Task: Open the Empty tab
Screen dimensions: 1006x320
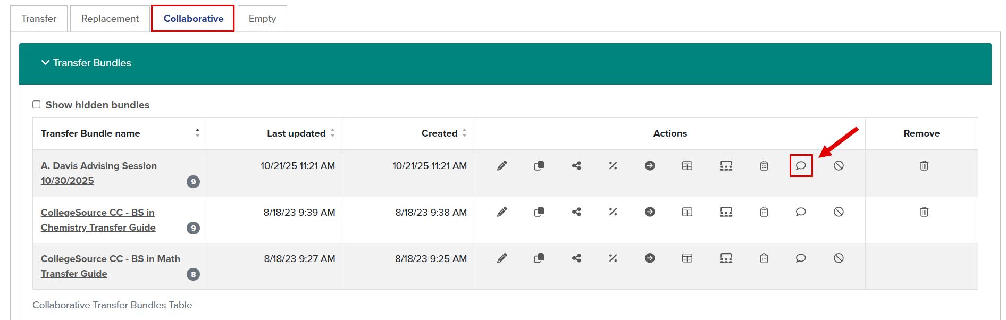Action: coord(262,18)
